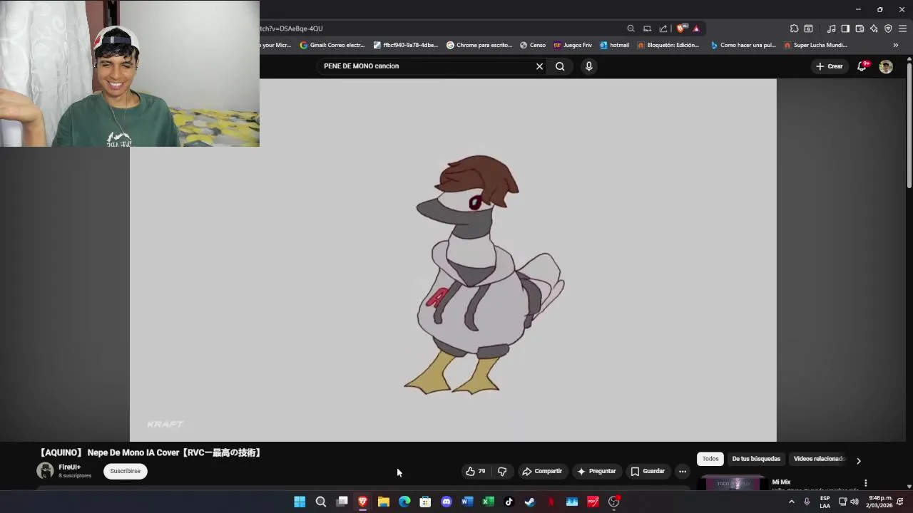Open File Explorer from the taskbar

tap(384, 502)
